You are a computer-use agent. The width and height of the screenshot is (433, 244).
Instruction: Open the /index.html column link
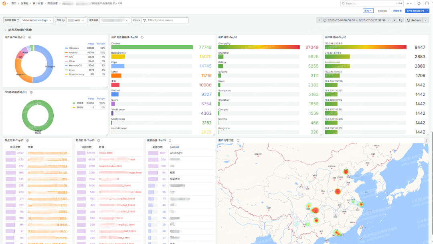coord(106,153)
